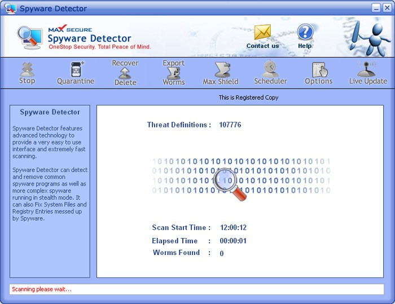Click the 'Contact us' label

click(262, 46)
